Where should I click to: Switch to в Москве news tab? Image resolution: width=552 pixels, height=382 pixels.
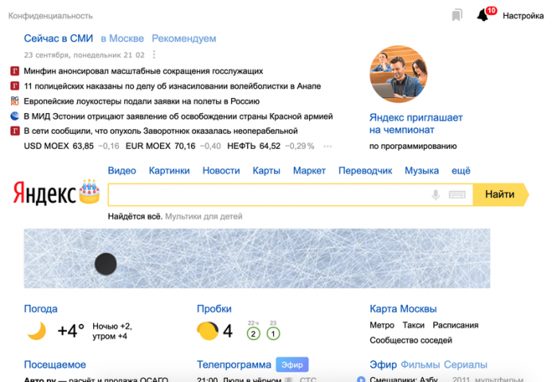coord(122,38)
